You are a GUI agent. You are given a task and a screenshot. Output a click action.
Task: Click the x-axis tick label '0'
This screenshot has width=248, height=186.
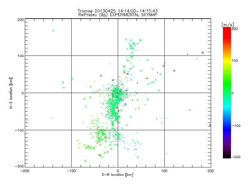118,171
